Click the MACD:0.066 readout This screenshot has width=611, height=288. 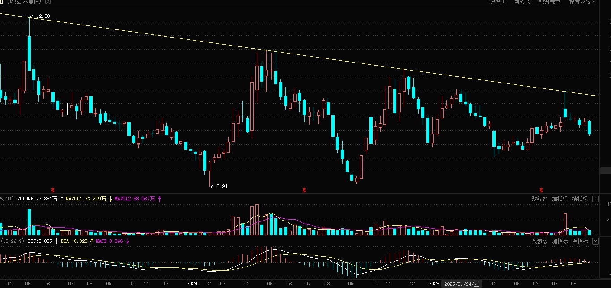(x=109, y=241)
